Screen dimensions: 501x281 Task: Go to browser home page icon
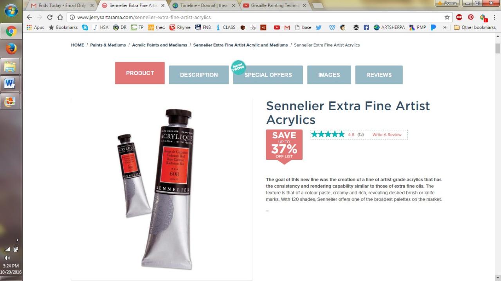tap(60, 17)
